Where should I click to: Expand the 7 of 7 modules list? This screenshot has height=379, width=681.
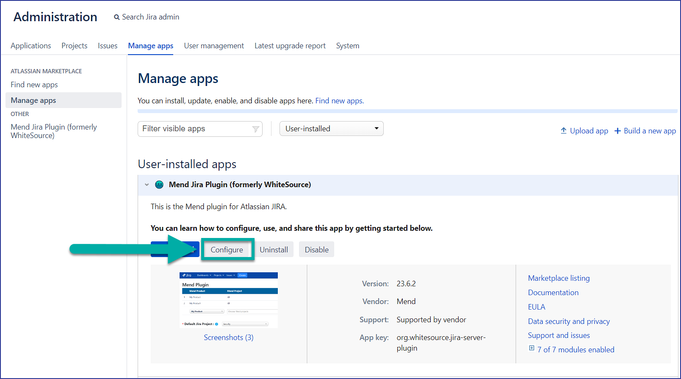532,348
